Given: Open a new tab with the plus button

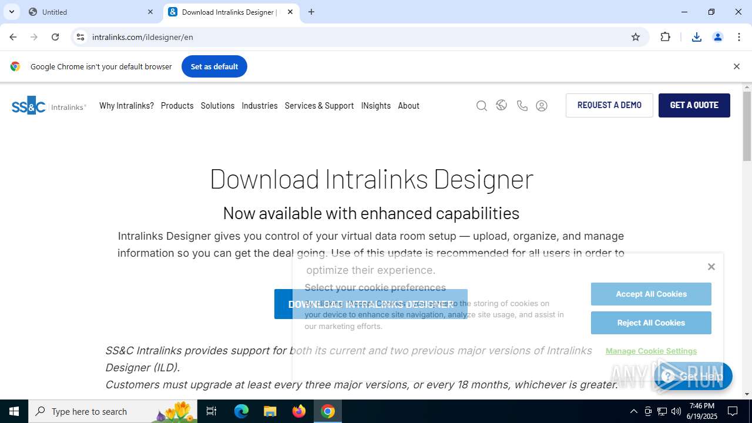Looking at the screenshot, I should click(x=311, y=12).
